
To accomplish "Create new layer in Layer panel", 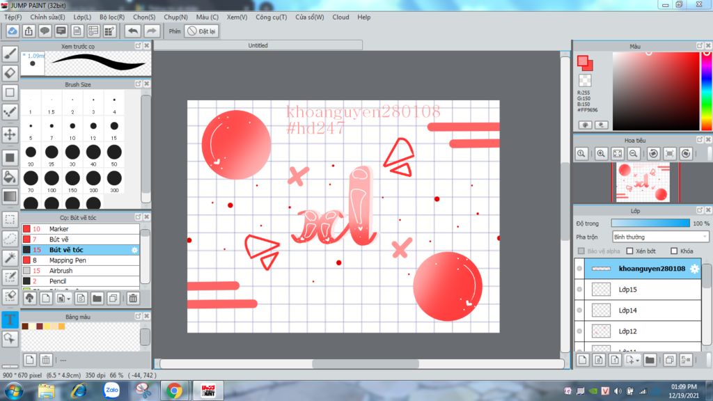I will pyautogui.click(x=583, y=360).
